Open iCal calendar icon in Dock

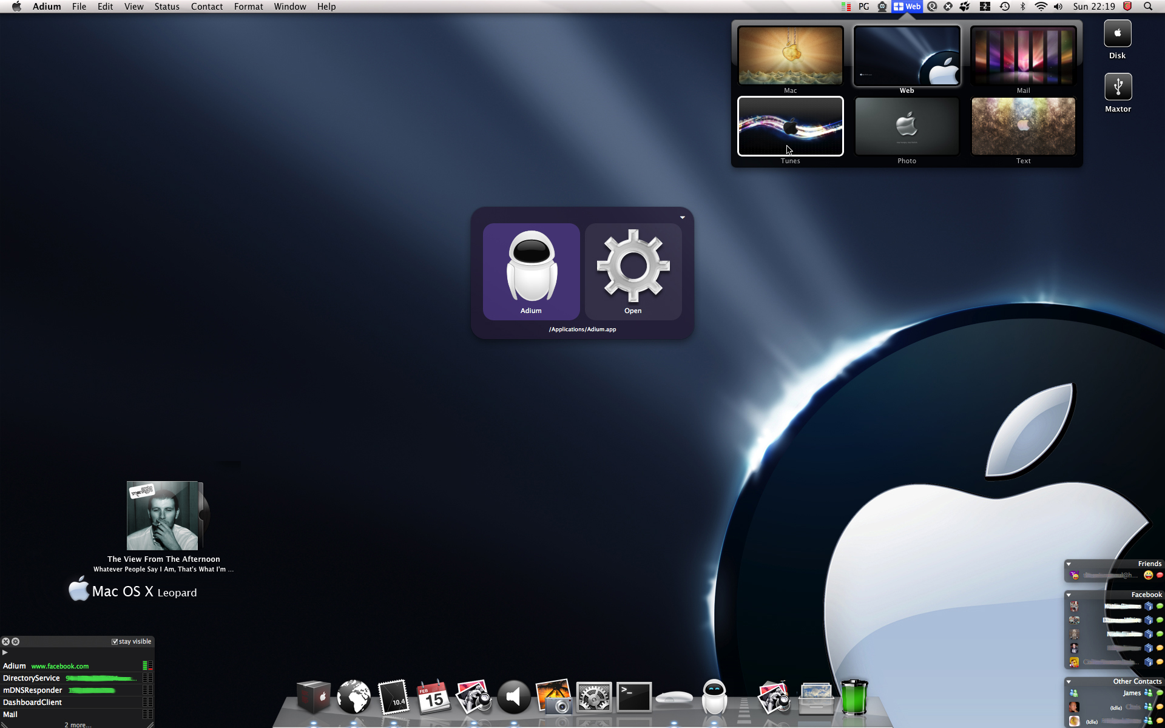tap(433, 696)
